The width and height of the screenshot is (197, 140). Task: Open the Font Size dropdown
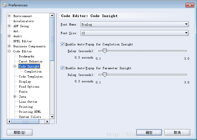pos(186,33)
